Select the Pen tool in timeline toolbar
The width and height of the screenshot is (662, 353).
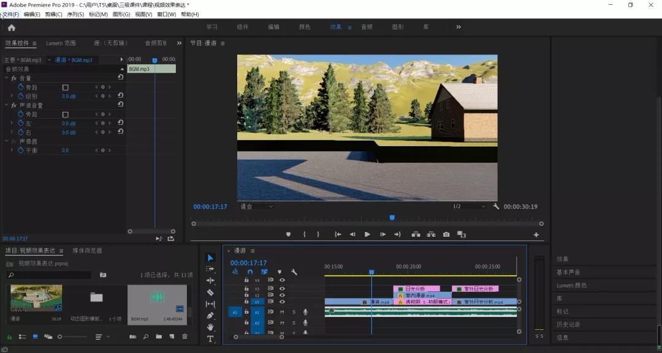(x=210, y=316)
